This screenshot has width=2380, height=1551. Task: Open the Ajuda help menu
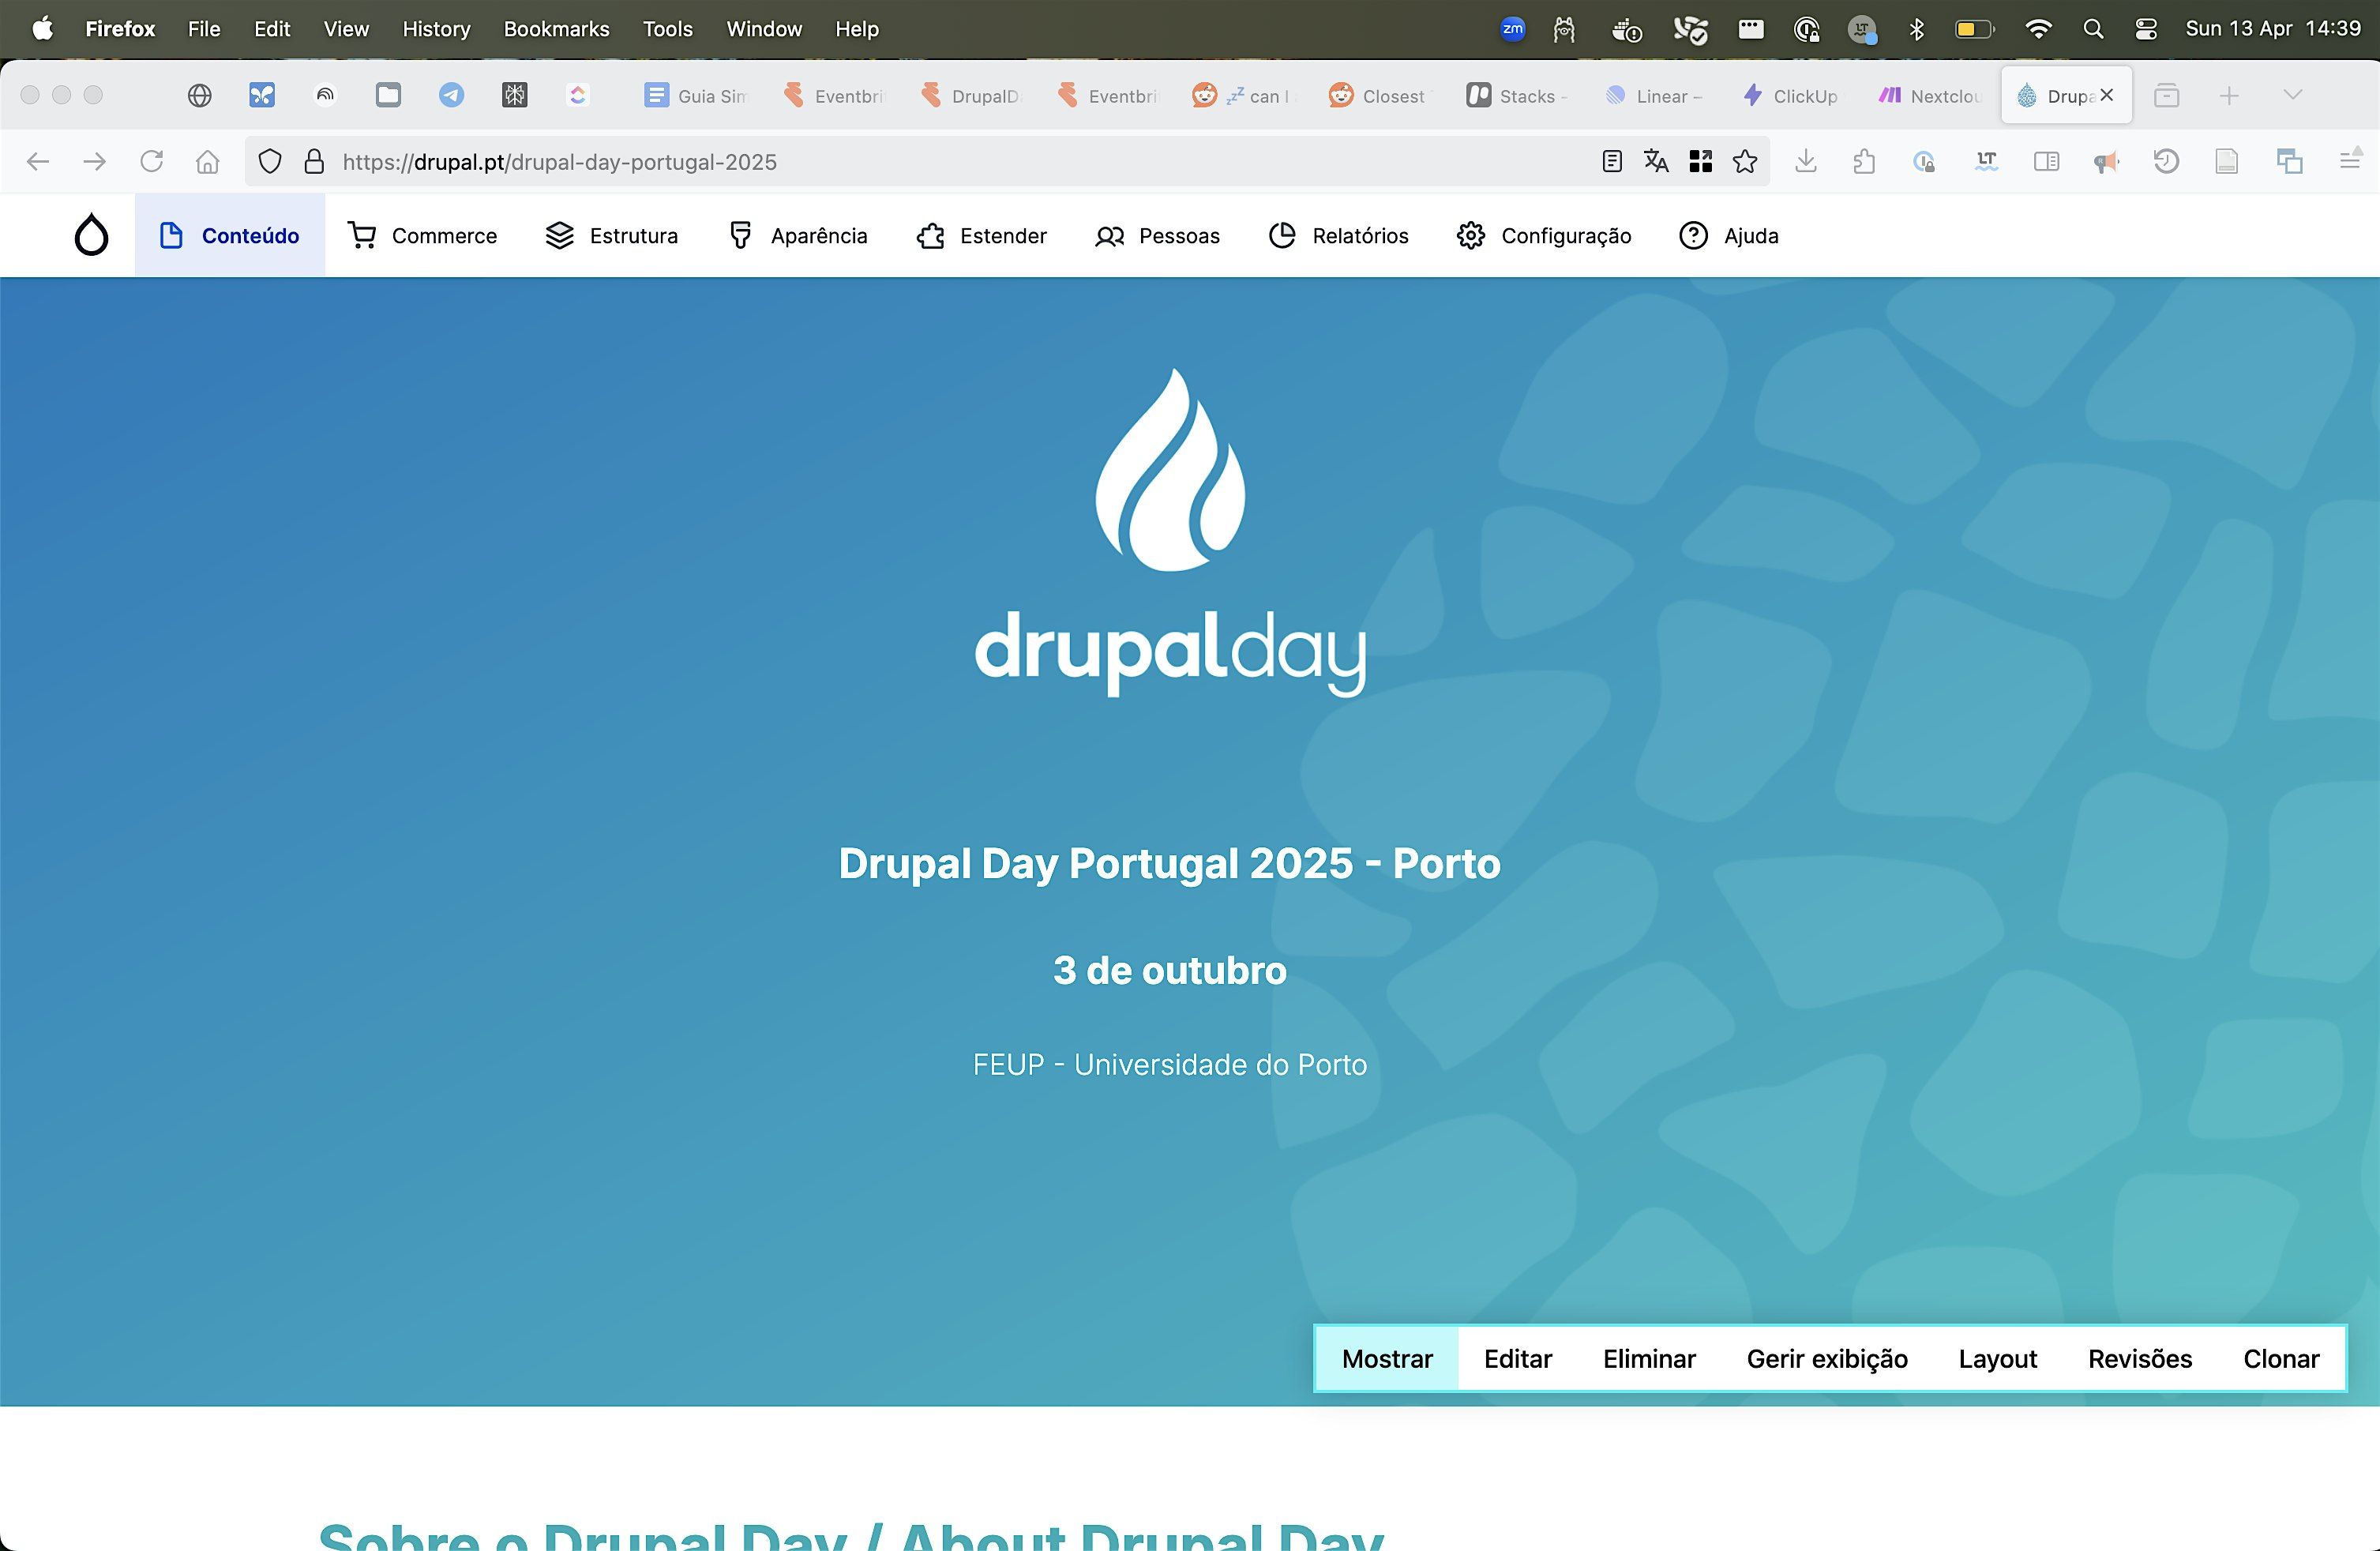[1729, 235]
